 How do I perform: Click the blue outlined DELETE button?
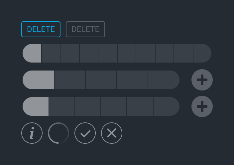pyautogui.click(x=41, y=29)
